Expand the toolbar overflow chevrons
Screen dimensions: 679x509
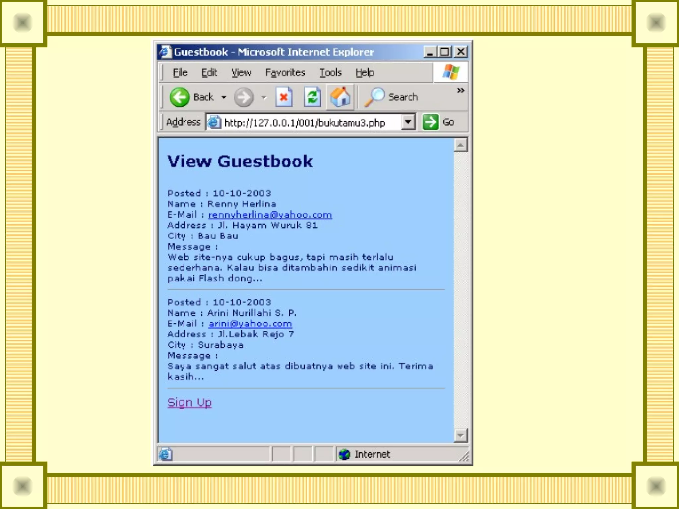coord(461,90)
